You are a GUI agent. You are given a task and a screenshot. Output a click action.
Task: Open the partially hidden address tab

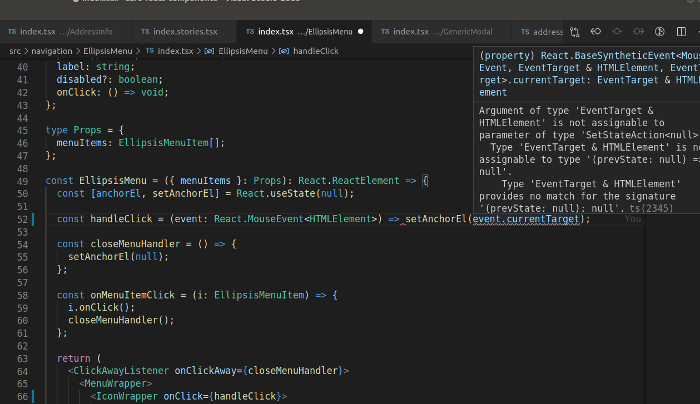(x=538, y=32)
